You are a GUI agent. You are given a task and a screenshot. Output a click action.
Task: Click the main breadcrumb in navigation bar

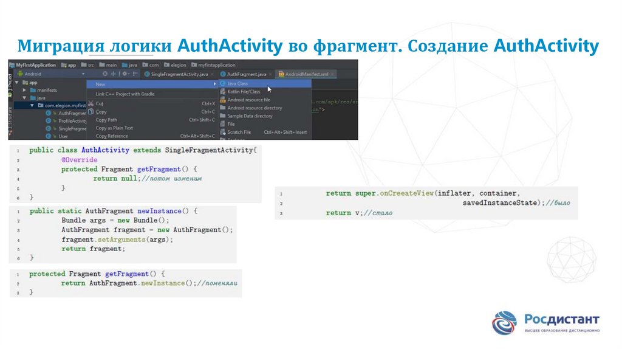[x=108, y=65]
